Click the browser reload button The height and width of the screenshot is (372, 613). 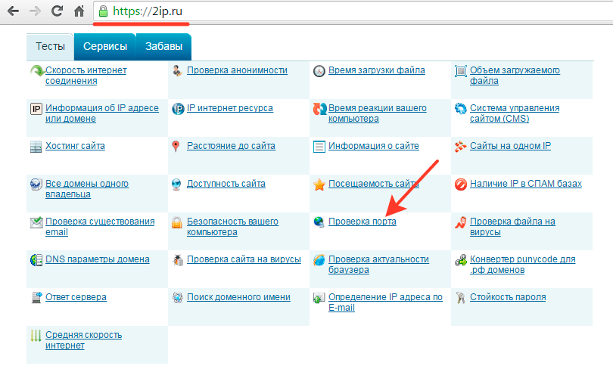pyautogui.click(x=57, y=12)
